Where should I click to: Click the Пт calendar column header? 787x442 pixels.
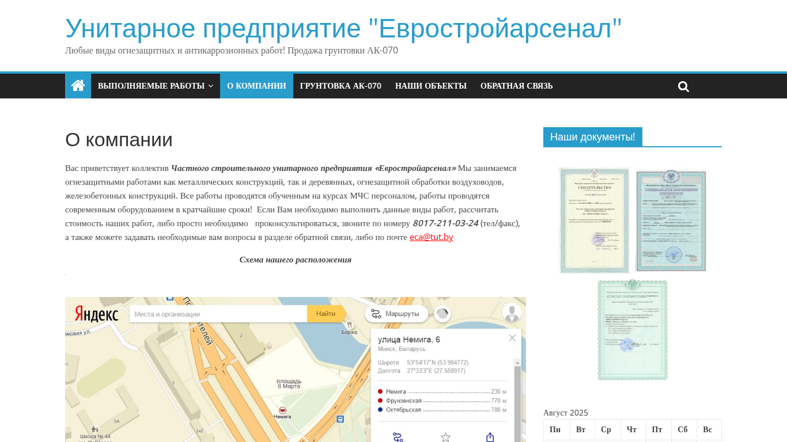(x=659, y=430)
